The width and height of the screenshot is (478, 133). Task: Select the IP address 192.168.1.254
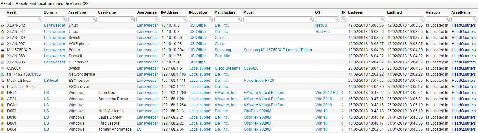point(173,105)
